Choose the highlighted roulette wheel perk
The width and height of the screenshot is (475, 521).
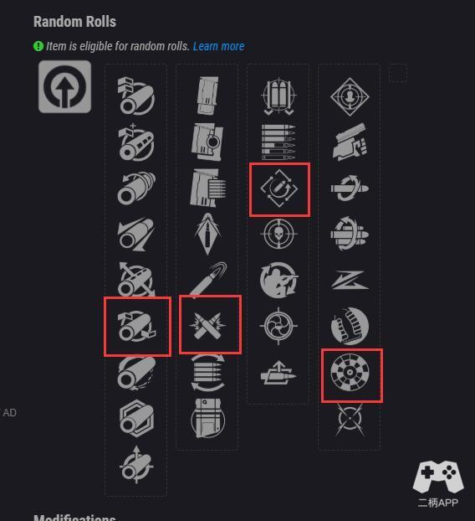(x=350, y=373)
